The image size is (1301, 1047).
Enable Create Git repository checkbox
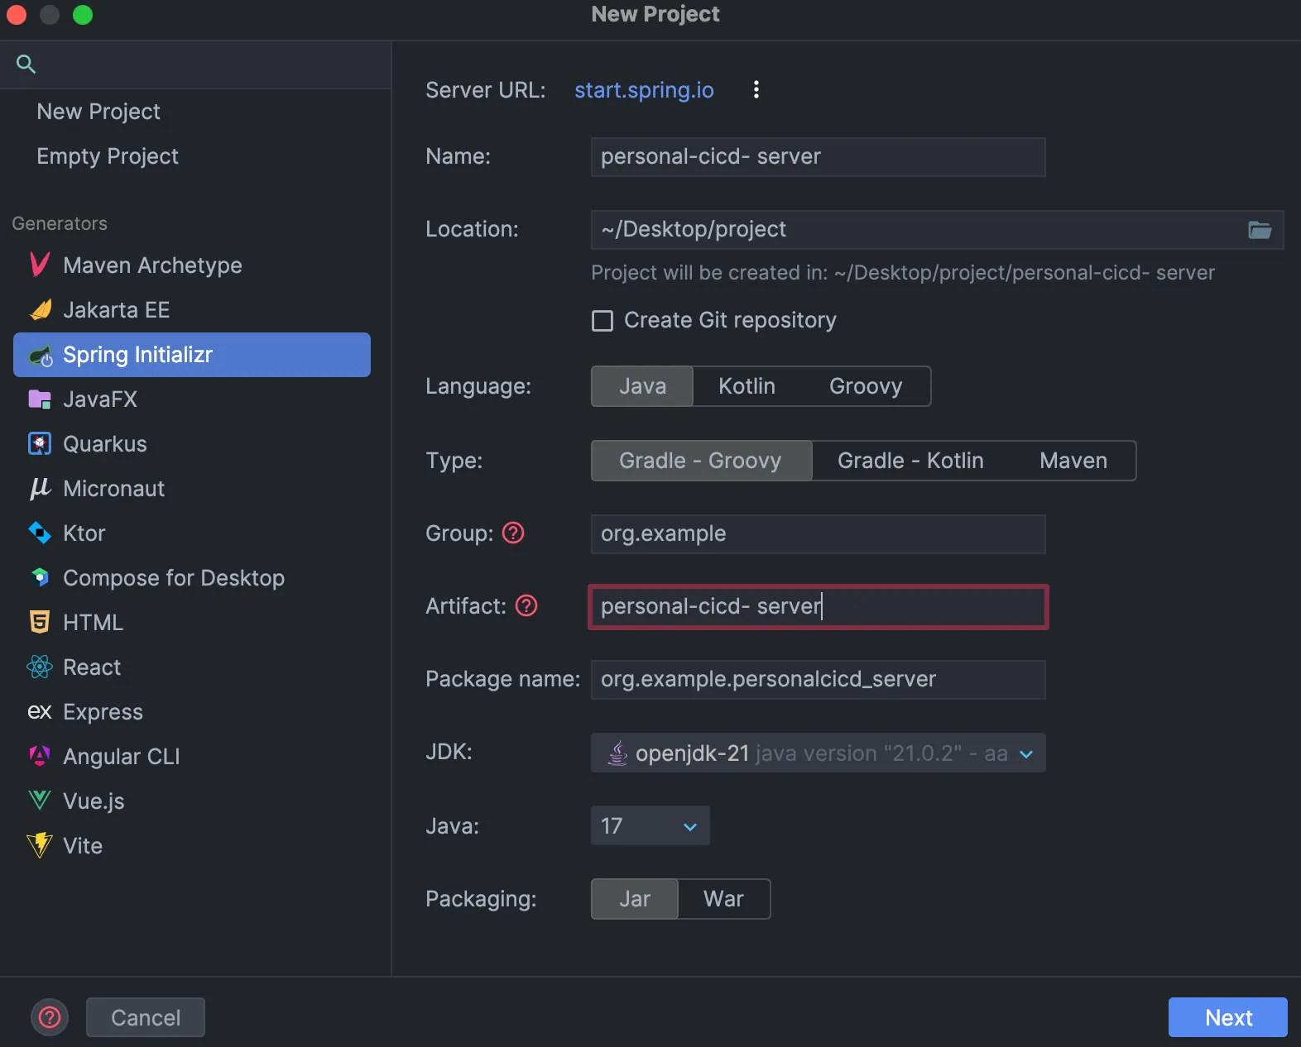click(602, 321)
